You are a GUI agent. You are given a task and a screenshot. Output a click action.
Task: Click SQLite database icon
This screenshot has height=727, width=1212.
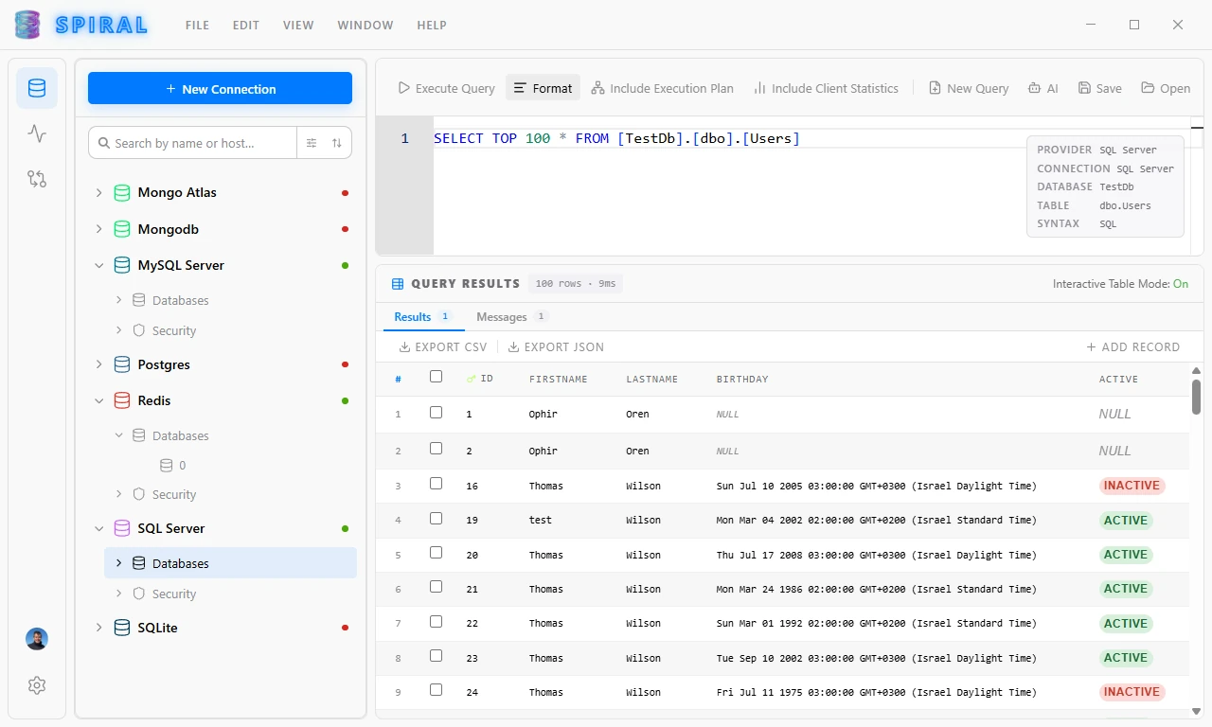[x=122, y=628]
